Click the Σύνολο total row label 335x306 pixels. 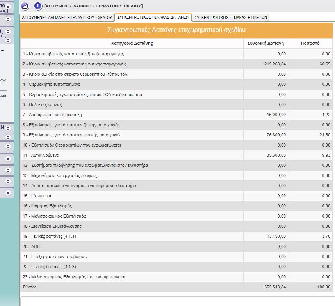(30, 287)
